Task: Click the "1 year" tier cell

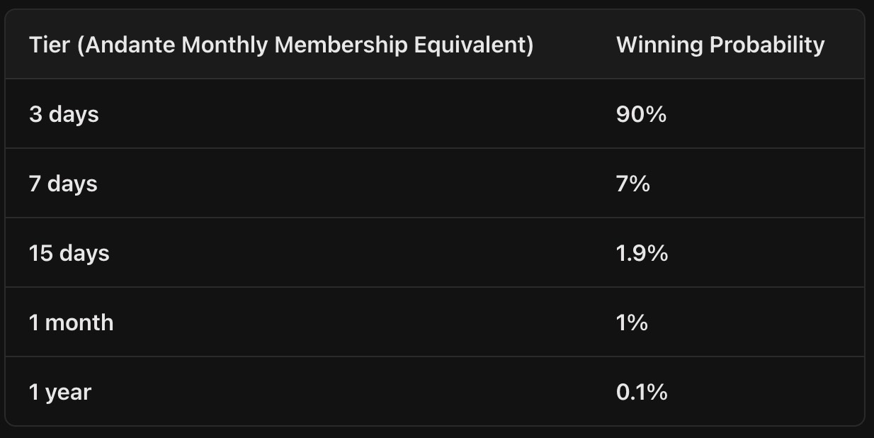Action: [60, 392]
